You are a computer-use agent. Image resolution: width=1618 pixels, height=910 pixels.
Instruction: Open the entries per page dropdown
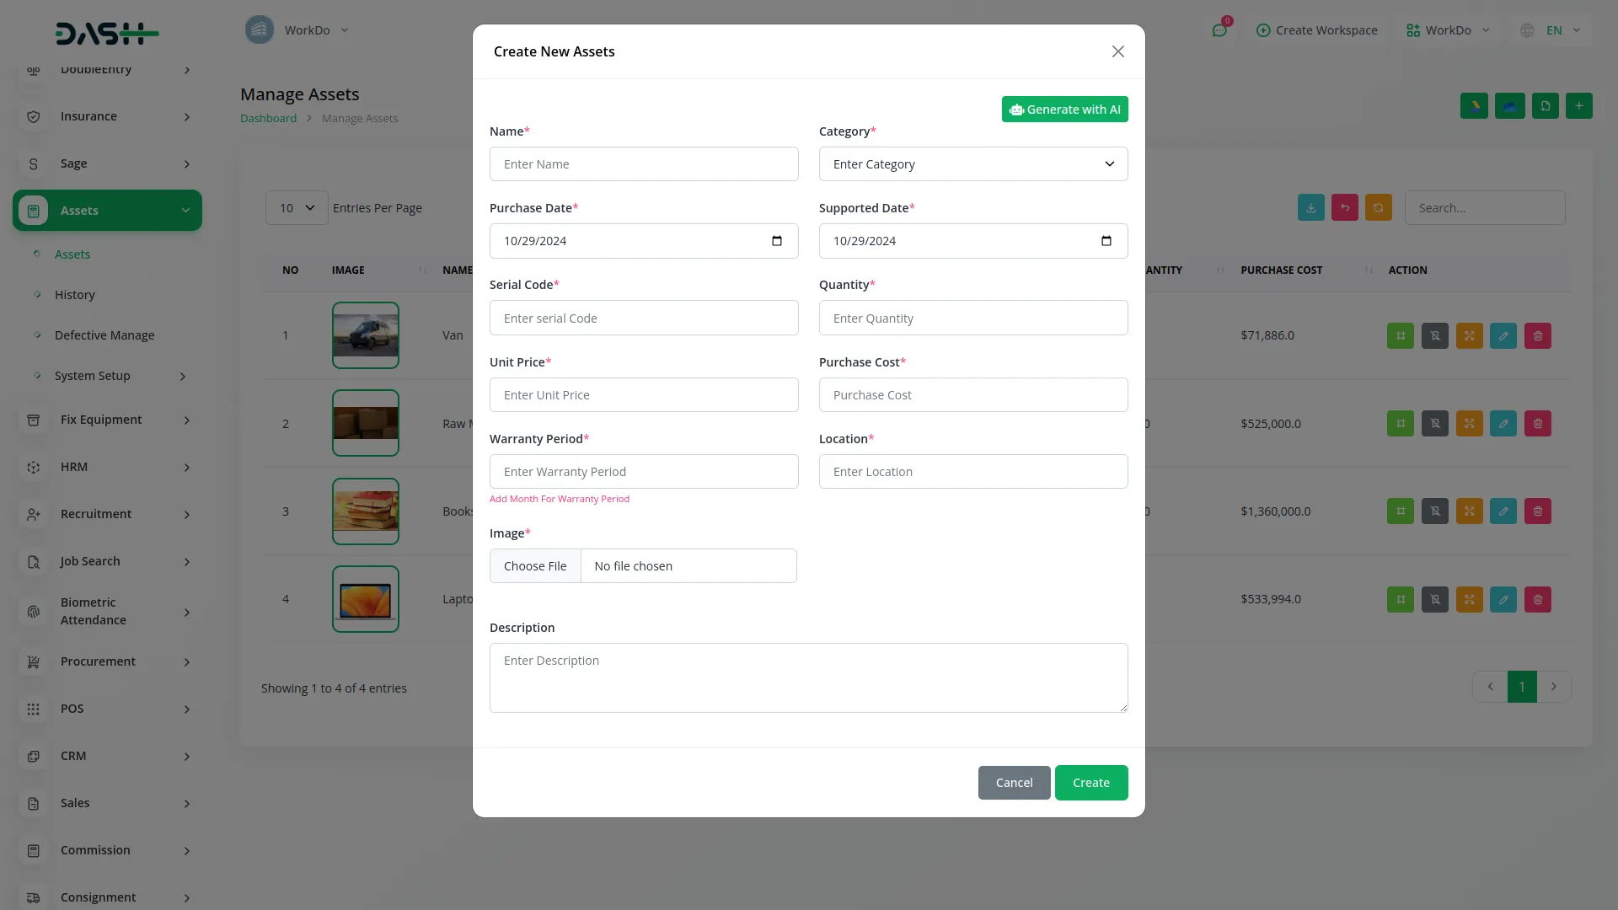pyautogui.click(x=297, y=208)
